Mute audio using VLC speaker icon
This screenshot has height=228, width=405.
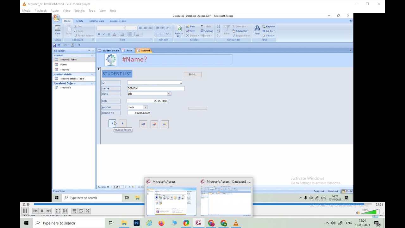click(358, 213)
